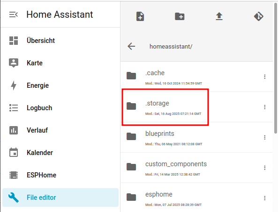Click the new file icon
The height and width of the screenshot is (212, 278).
tap(140, 16)
